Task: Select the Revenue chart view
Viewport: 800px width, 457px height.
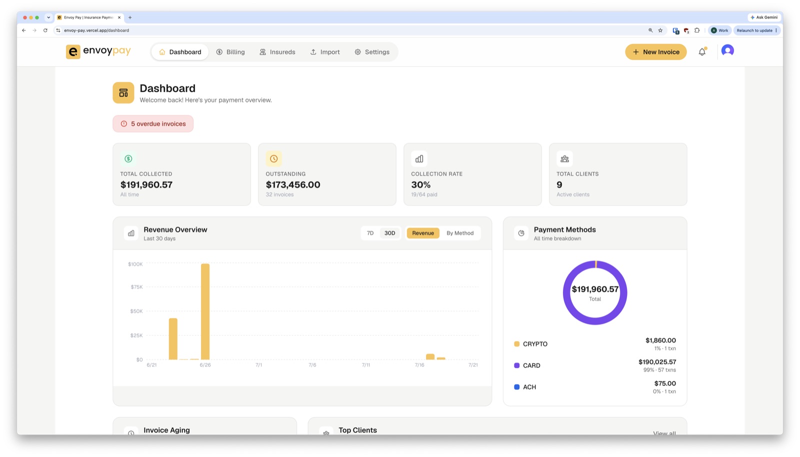Action: coord(423,233)
